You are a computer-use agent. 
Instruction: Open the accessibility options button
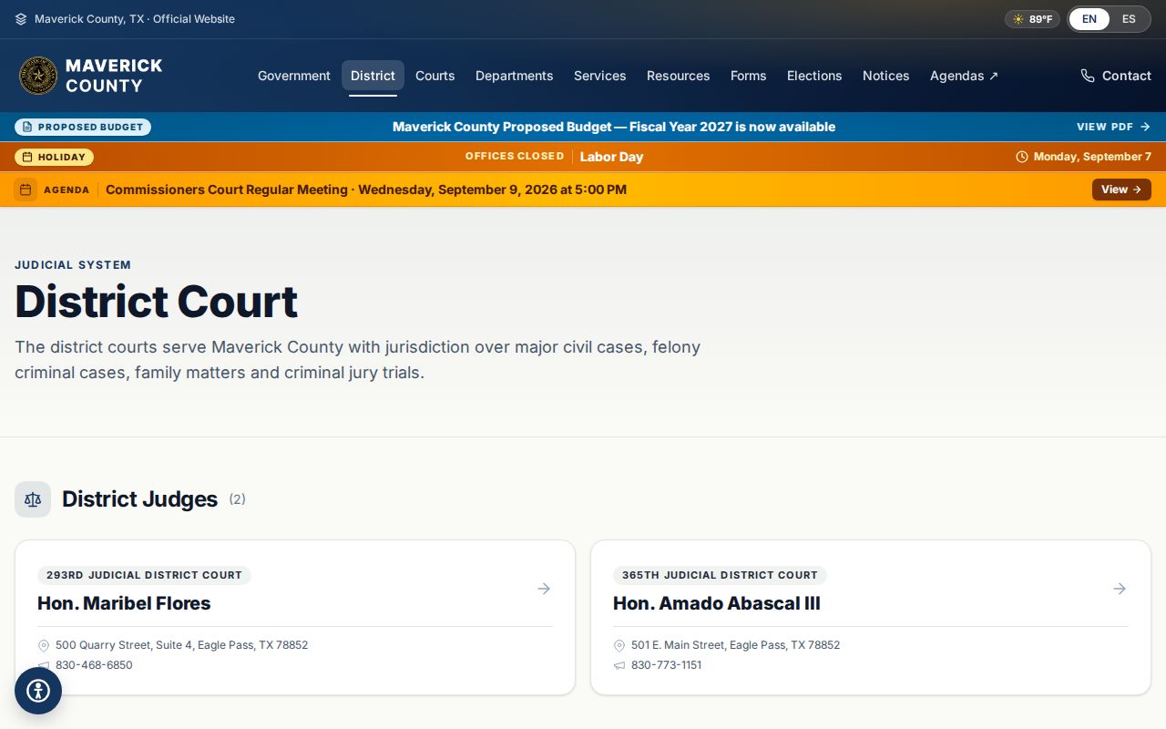pos(38,691)
